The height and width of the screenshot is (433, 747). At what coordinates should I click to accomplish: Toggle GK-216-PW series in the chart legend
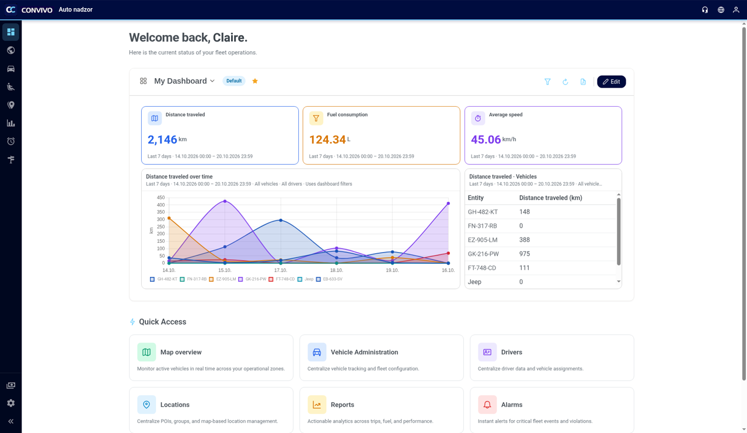pos(253,280)
